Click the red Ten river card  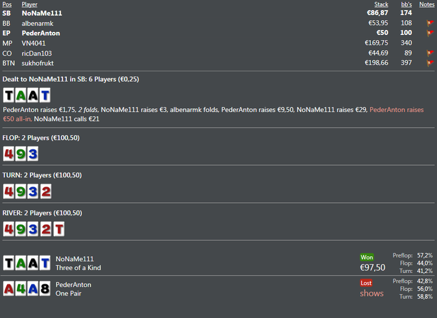pos(59,229)
